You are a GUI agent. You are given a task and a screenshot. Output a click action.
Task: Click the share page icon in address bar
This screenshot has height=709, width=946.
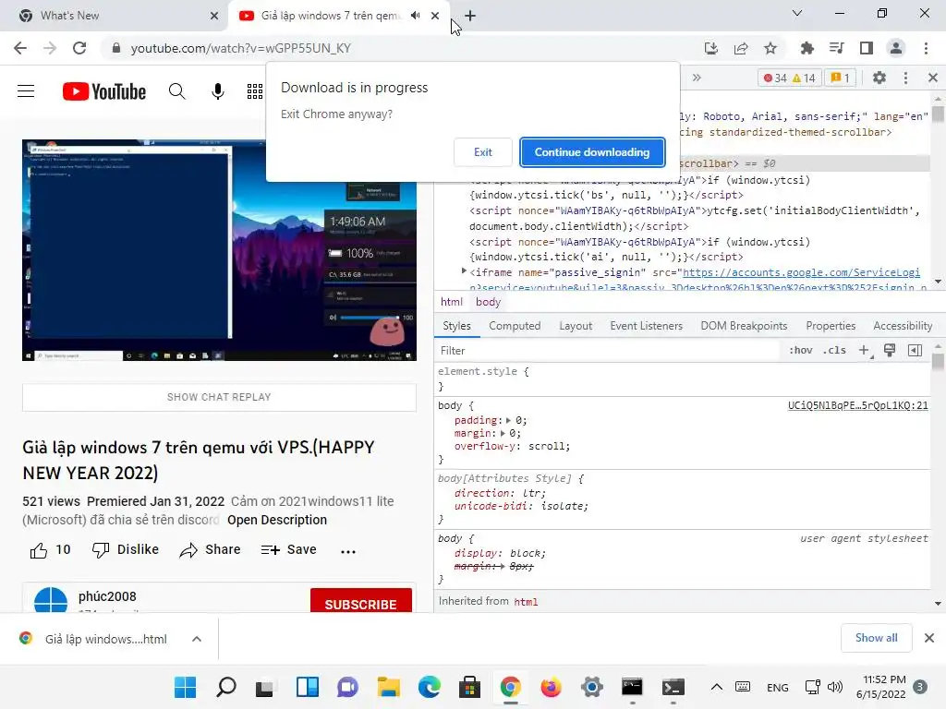click(741, 48)
